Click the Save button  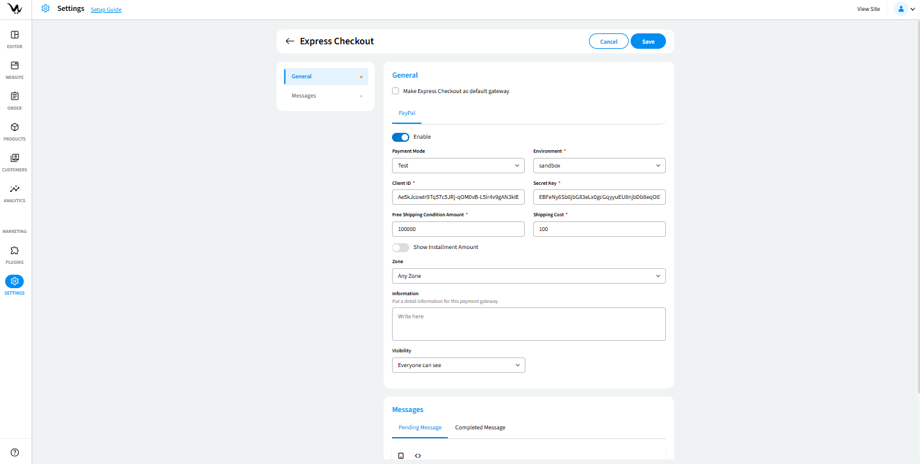click(x=648, y=41)
